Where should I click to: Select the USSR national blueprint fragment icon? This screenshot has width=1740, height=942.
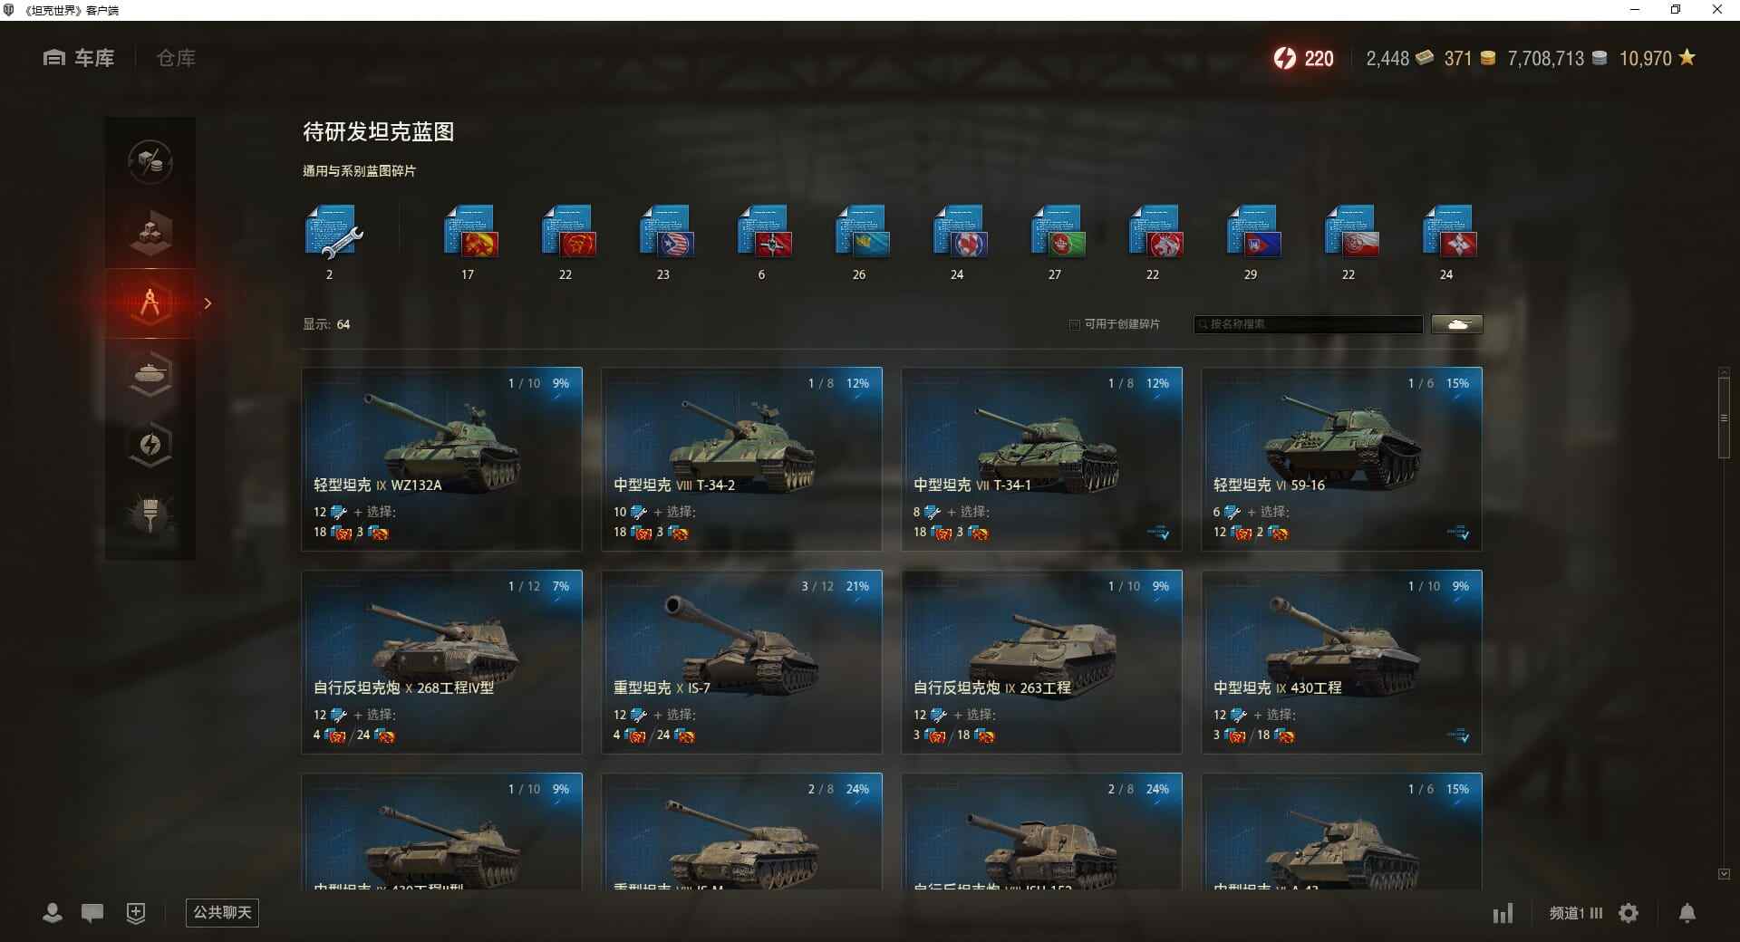pyautogui.click(x=471, y=232)
